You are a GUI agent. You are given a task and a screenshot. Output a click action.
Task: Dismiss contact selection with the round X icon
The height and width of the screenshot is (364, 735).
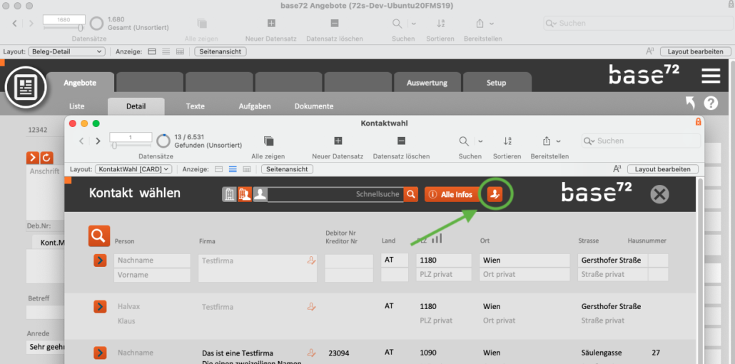click(660, 194)
